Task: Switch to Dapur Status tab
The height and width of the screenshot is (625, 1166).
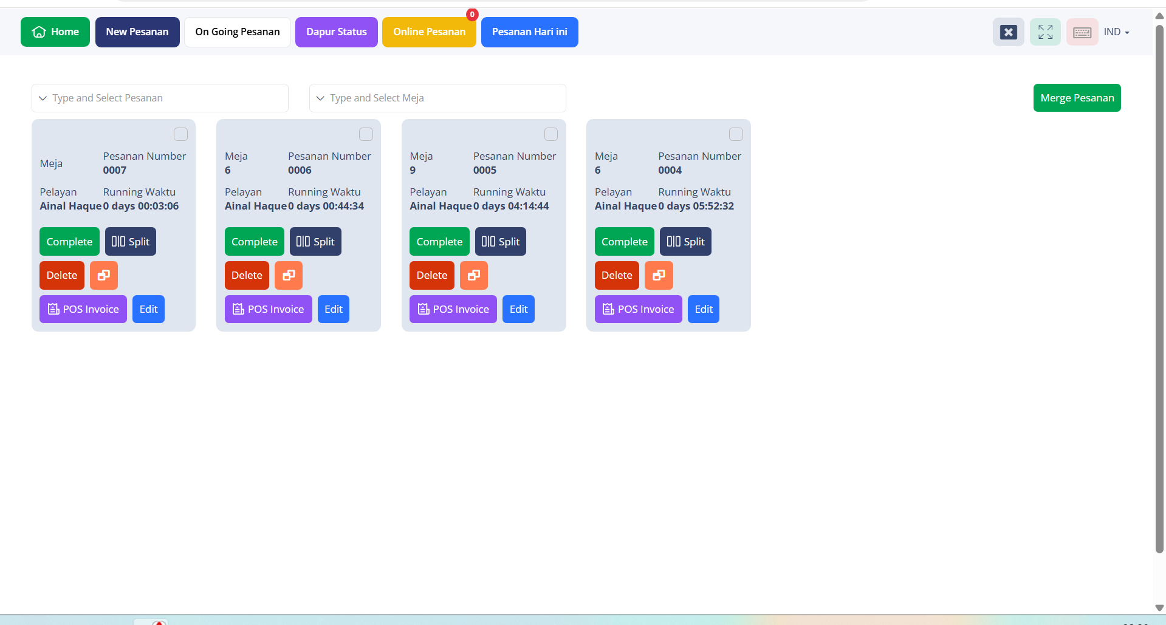Action: 336,32
